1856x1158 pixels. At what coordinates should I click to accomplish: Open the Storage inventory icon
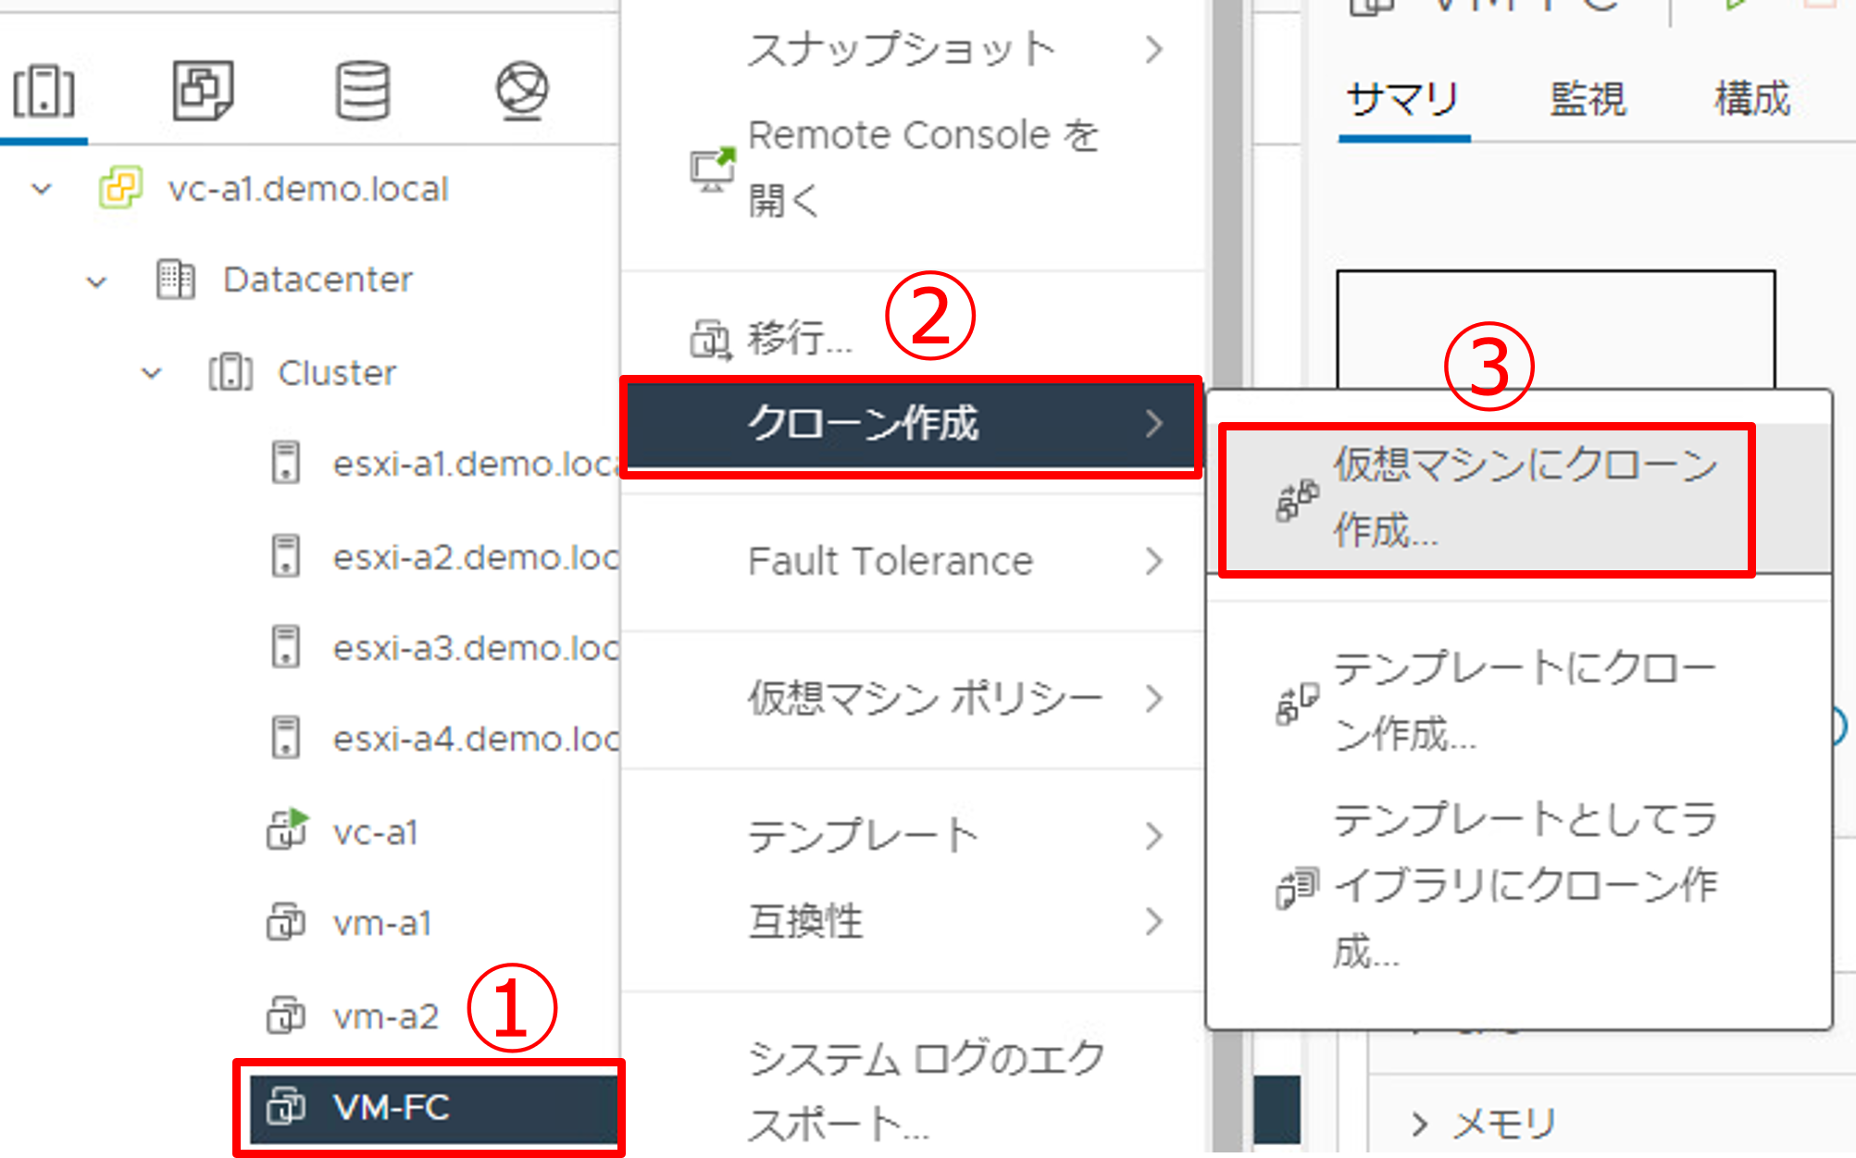pos(362,91)
